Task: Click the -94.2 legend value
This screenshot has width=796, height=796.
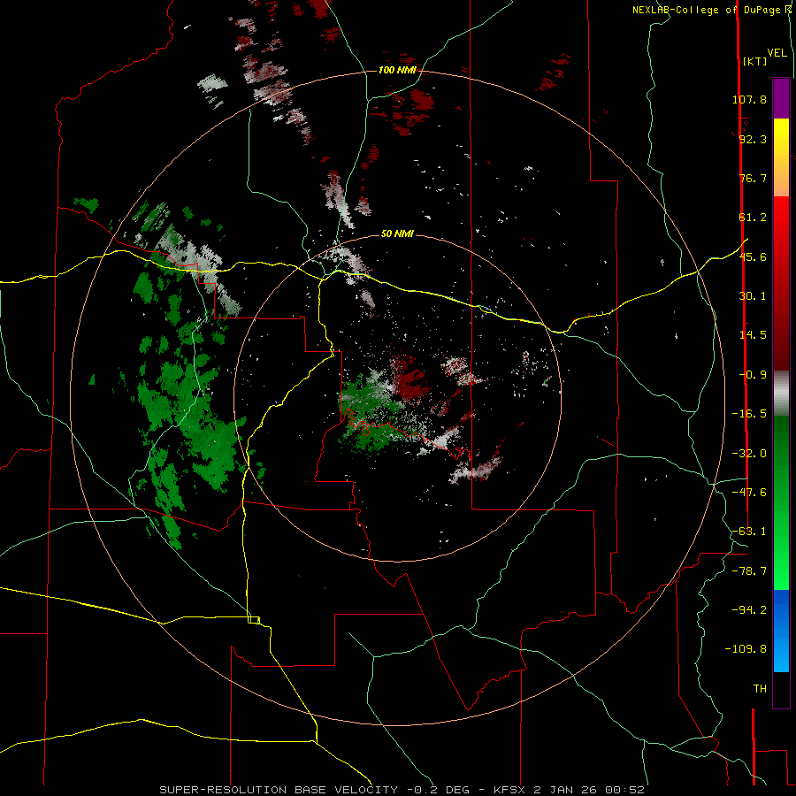Action: pyautogui.click(x=749, y=610)
